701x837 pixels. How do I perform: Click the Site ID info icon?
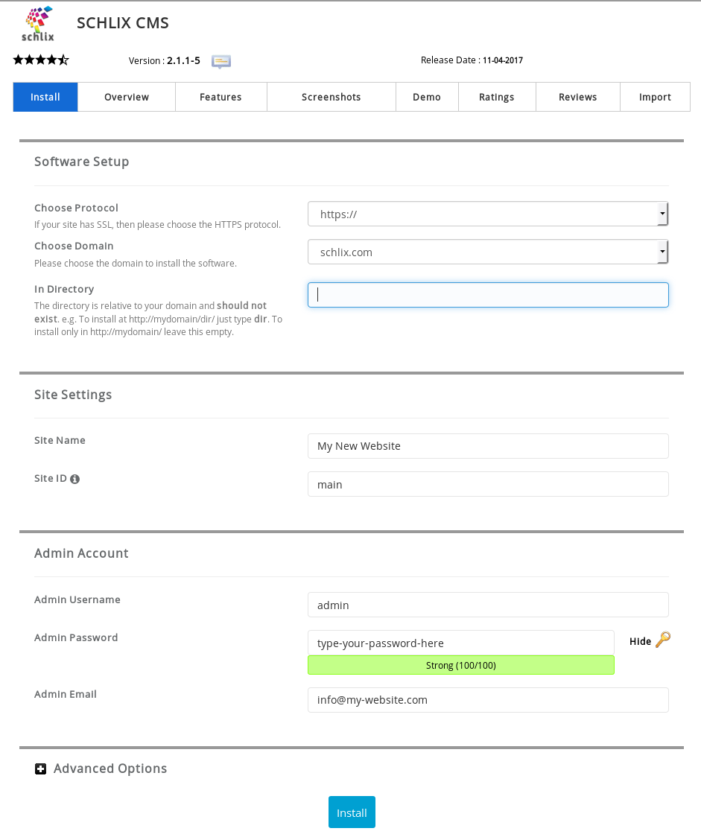point(74,479)
